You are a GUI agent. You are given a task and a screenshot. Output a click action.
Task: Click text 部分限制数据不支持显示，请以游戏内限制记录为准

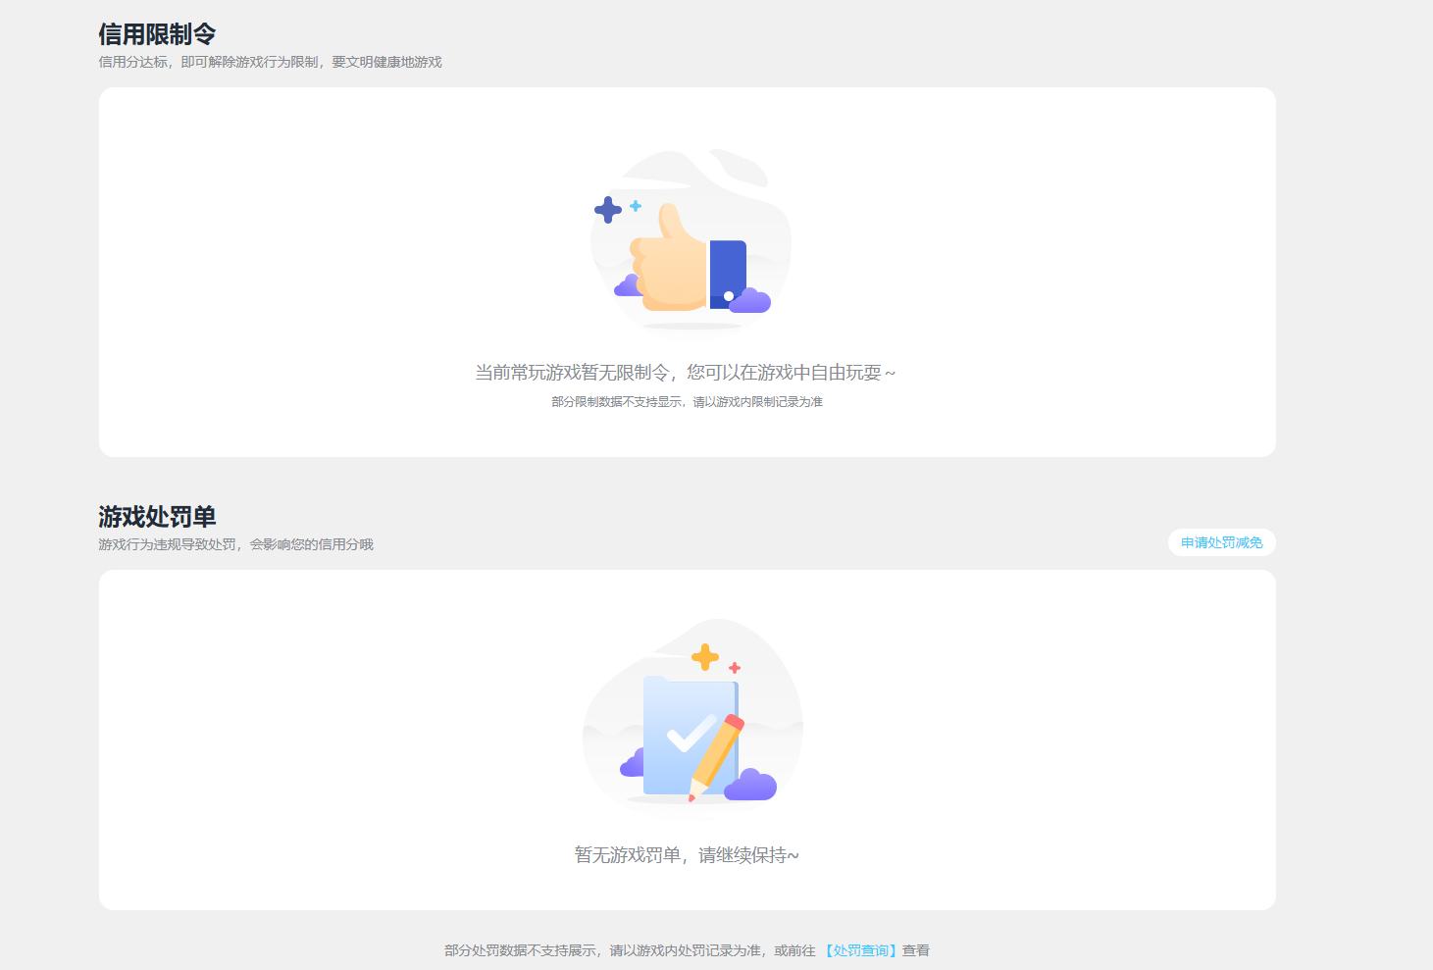tap(687, 402)
